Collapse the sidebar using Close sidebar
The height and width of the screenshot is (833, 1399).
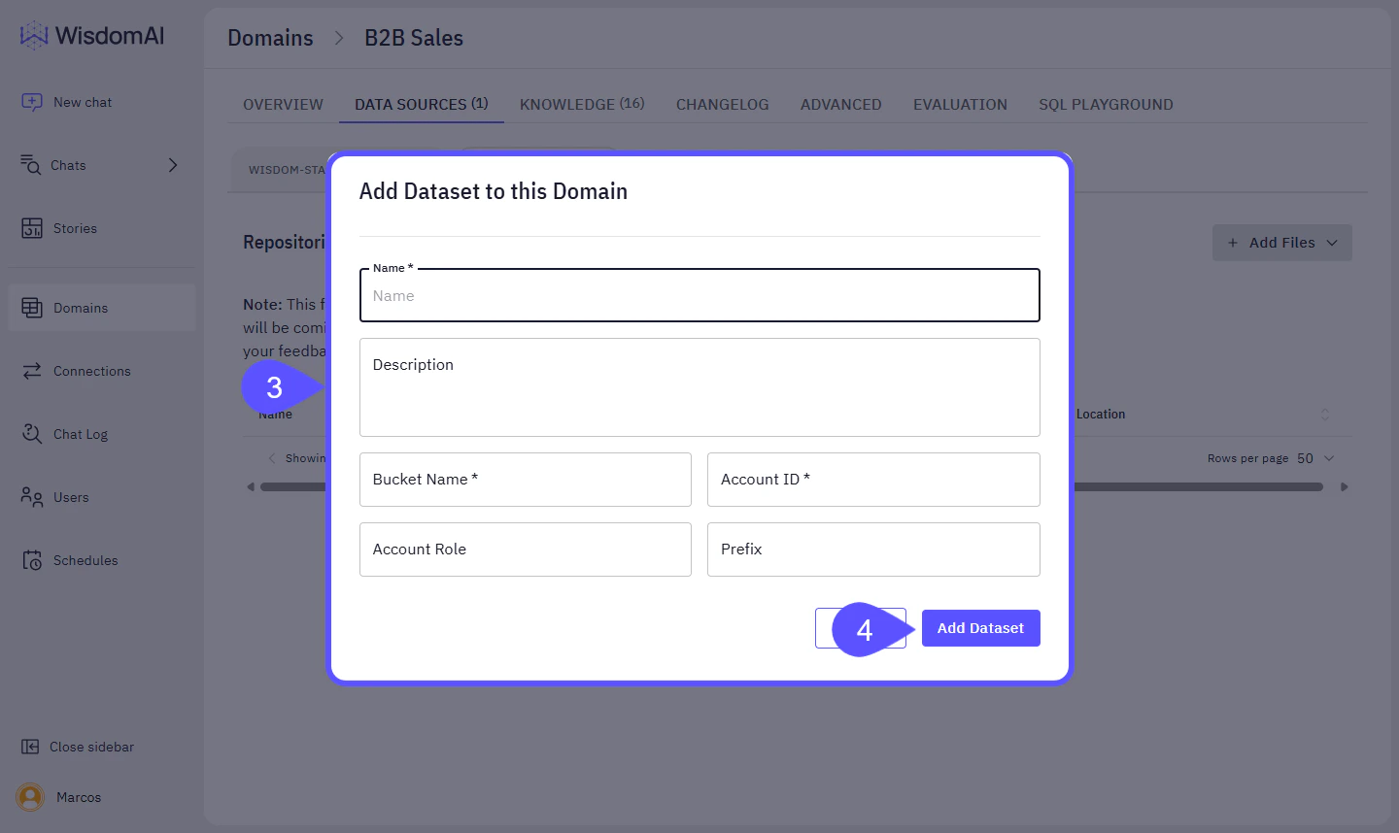77,747
